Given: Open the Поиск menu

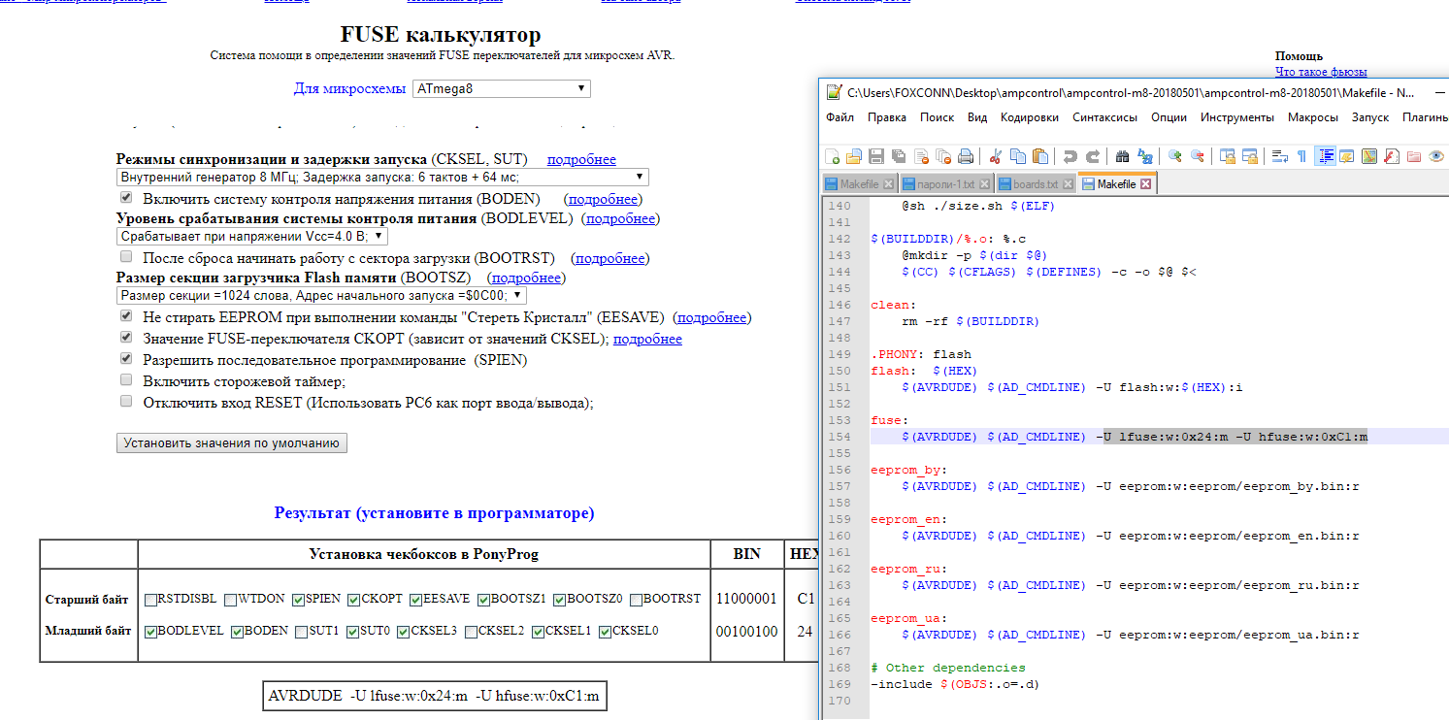Looking at the screenshot, I should 937,117.
